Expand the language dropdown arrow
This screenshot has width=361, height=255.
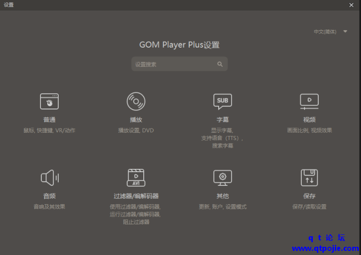point(345,32)
